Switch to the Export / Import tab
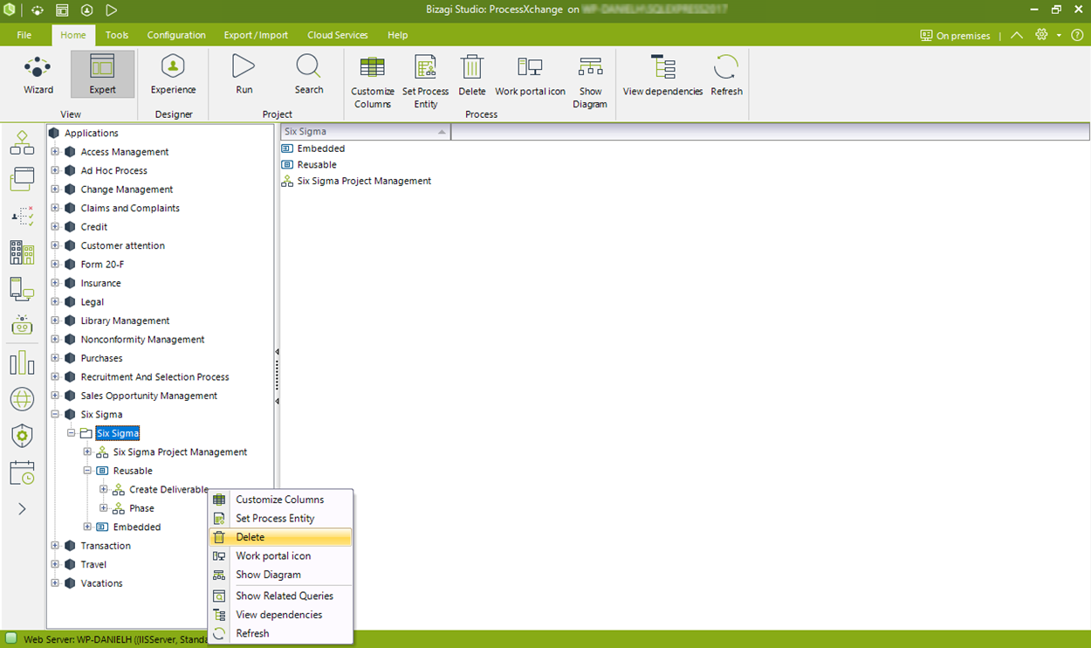 [x=256, y=35]
